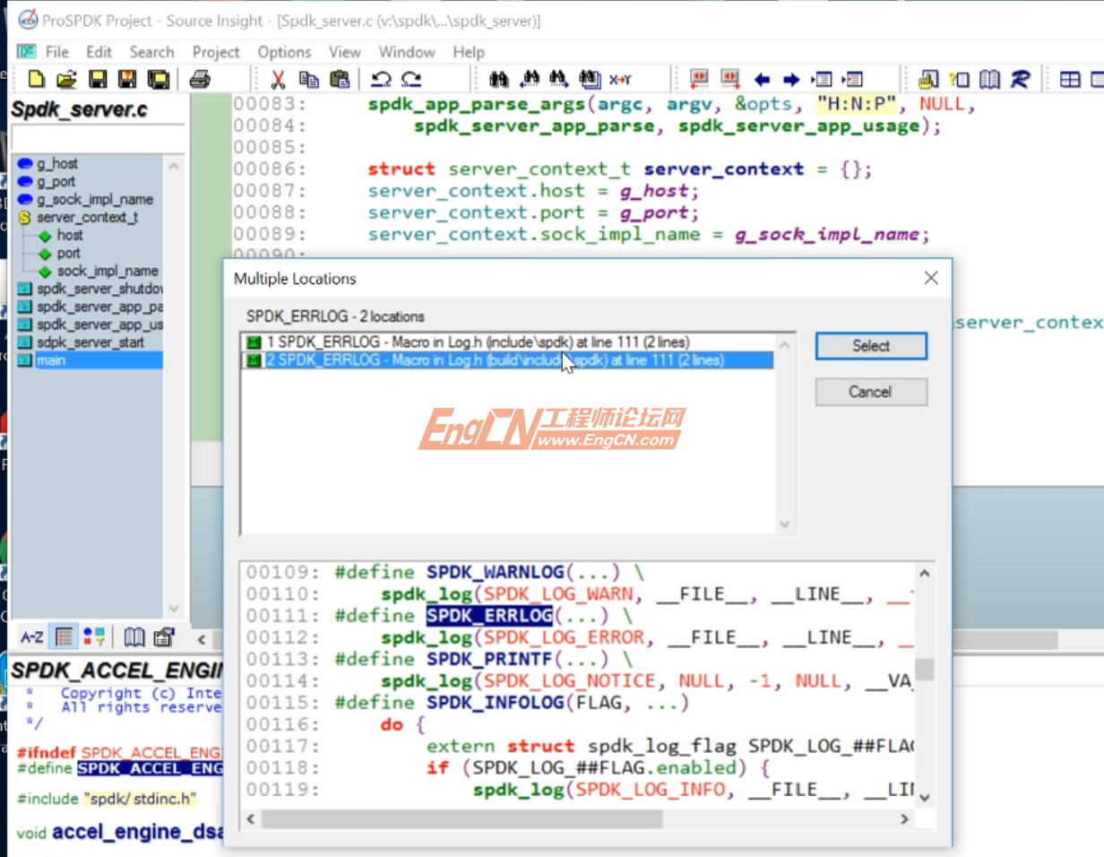Image resolution: width=1104 pixels, height=857 pixels.
Task: Open the Options menu
Action: 284,52
